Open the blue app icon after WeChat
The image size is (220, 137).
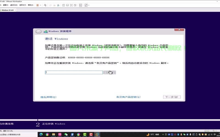pos(72,135)
